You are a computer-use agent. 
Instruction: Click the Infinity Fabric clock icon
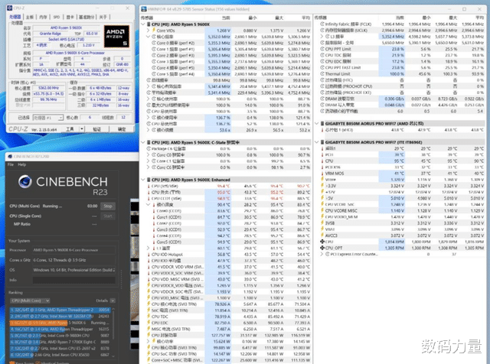322,24
